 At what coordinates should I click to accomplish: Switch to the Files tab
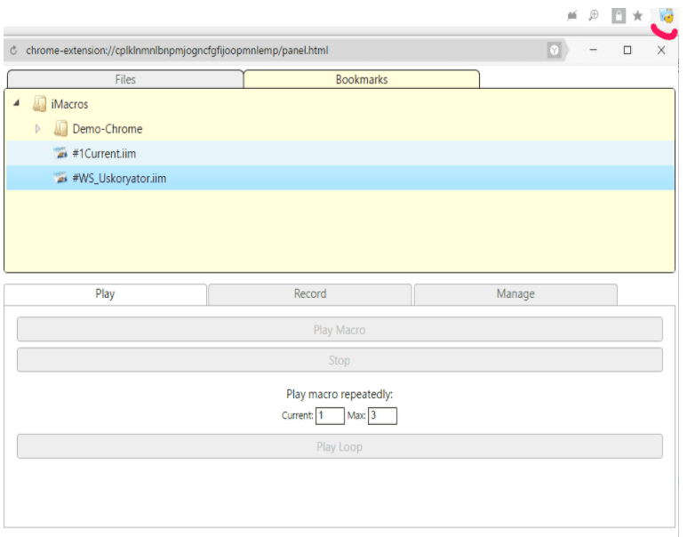click(125, 79)
